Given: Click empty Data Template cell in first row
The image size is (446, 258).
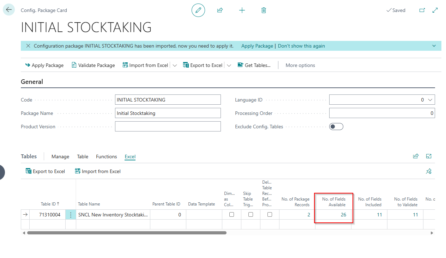Looking at the screenshot, I should (x=204, y=215).
